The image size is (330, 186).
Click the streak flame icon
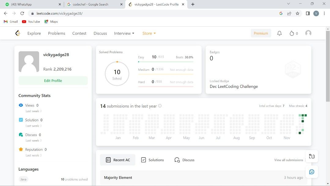[x=292, y=33]
